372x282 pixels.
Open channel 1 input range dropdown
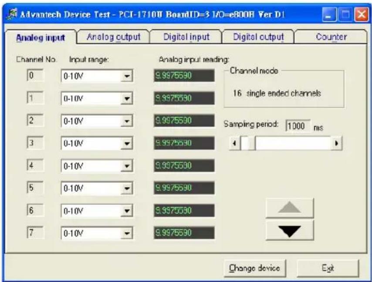127,99
